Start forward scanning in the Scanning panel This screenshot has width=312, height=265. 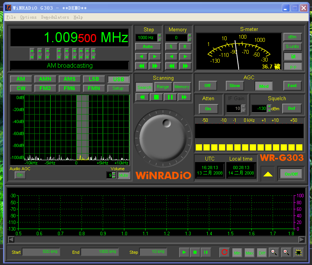click(x=184, y=97)
